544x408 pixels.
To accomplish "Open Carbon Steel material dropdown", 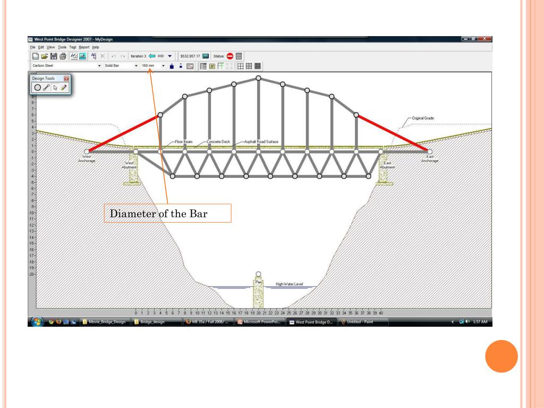I will point(99,65).
